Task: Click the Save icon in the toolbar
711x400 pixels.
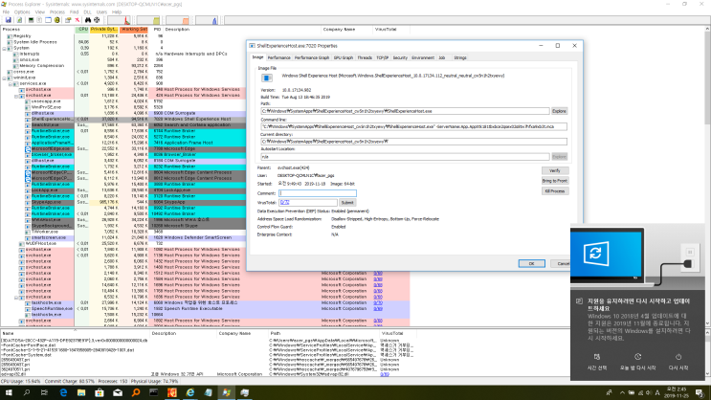Action: [x=6, y=20]
